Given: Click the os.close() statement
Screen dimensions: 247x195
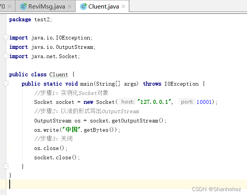Looking at the screenshot, I should point(51,148).
